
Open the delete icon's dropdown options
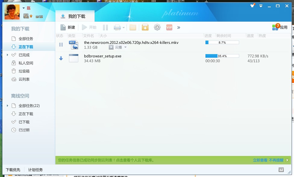click(124, 27)
